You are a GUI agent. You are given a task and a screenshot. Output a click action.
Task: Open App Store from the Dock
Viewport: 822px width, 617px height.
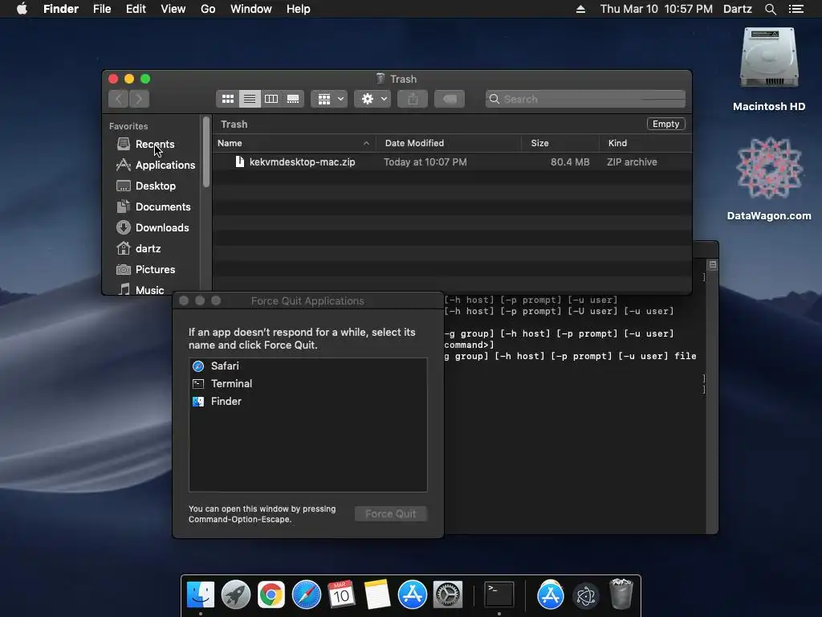(413, 595)
